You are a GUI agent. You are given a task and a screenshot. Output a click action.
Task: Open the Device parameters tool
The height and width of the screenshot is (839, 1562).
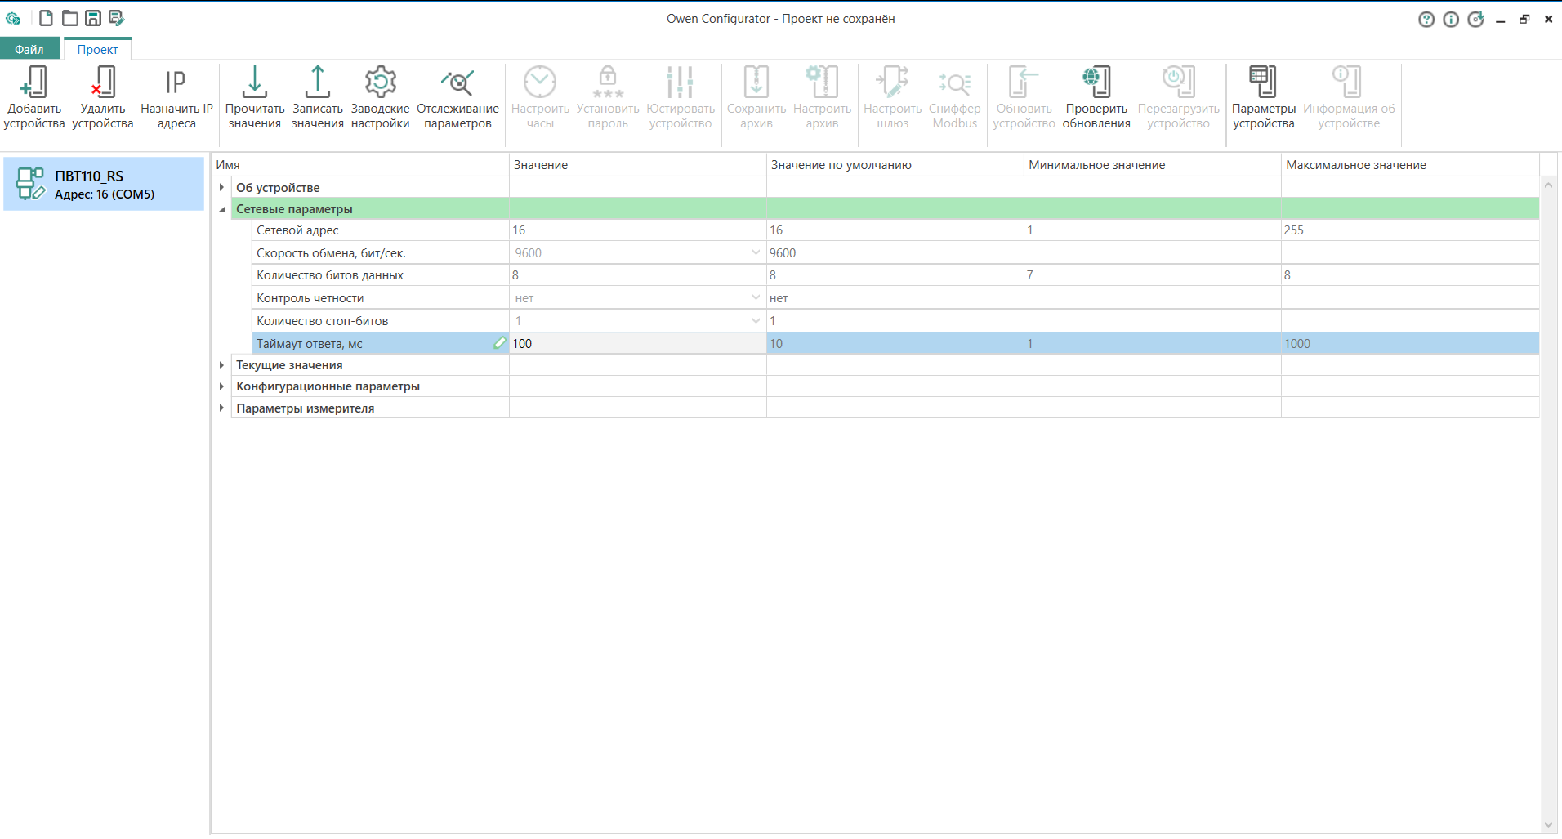click(1263, 83)
